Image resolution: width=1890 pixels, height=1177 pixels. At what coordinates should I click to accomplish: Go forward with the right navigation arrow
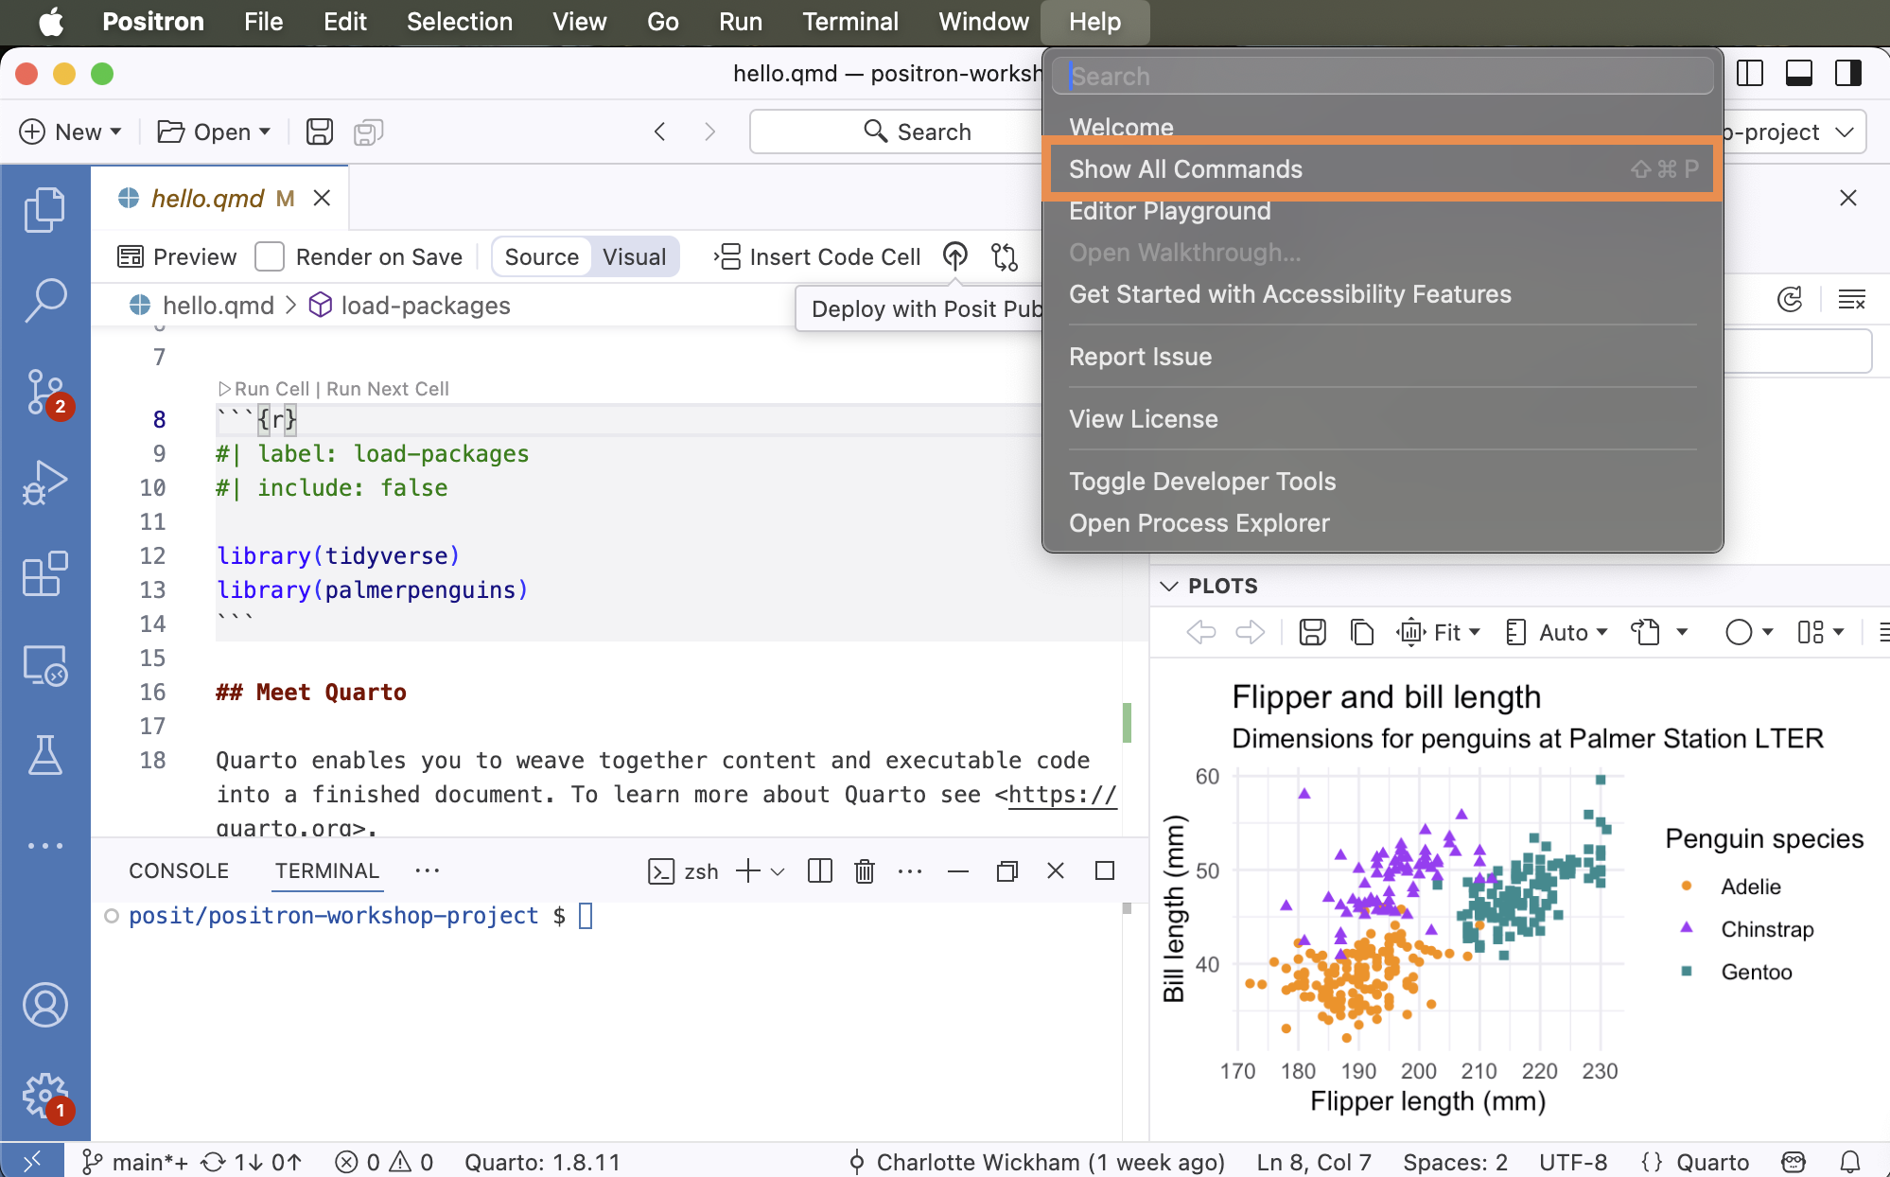(709, 132)
